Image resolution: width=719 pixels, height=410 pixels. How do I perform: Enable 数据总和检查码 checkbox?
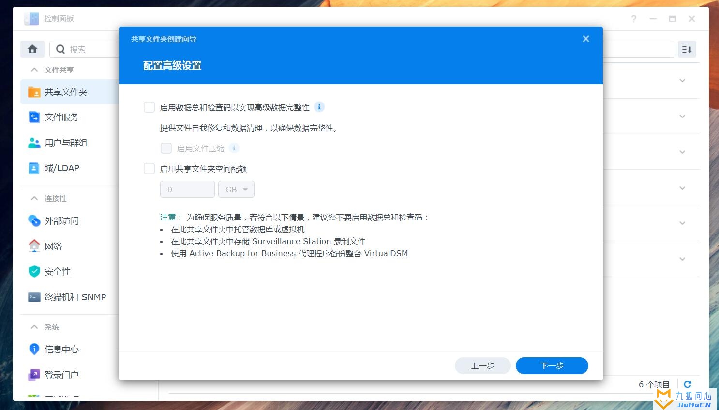pos(149,107)
